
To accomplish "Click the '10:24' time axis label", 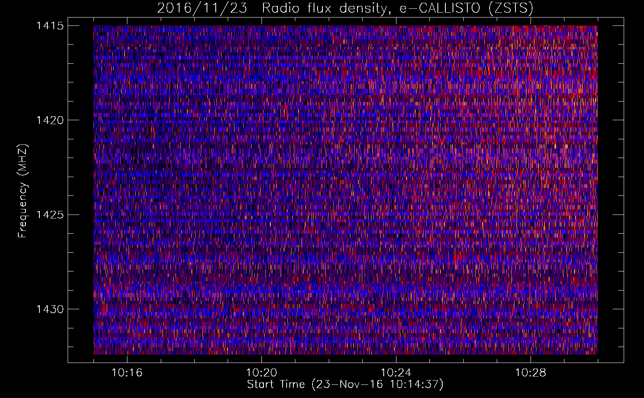I will (396, 373).
